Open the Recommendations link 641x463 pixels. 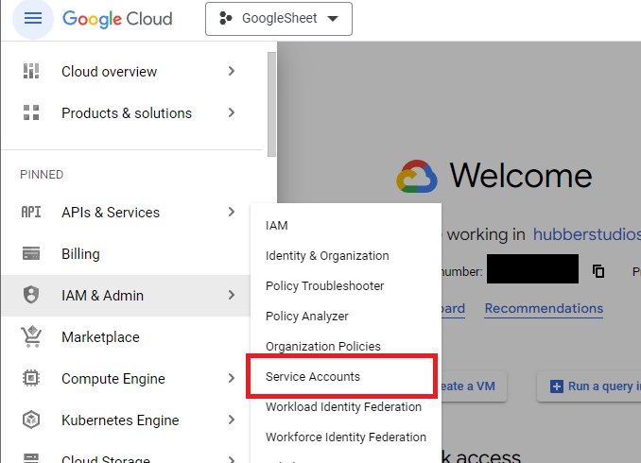pos(544,309)
